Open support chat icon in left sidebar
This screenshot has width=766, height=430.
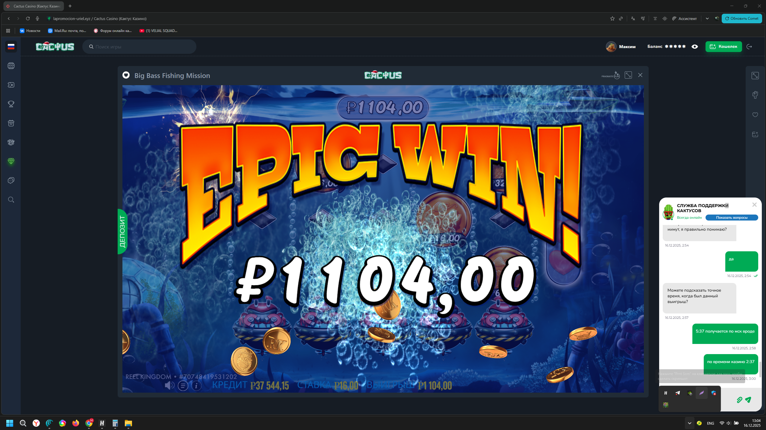[11, 180]
